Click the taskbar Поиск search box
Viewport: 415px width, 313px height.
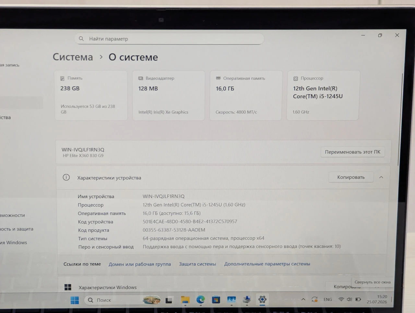click(123, 300)
